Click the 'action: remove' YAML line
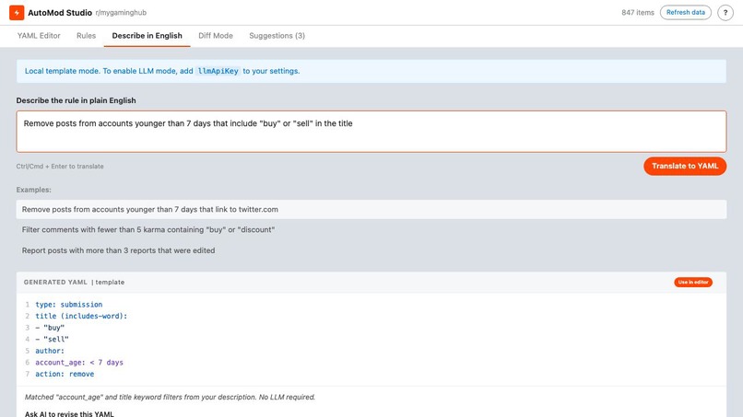The image size is (743, 417). [x=65, y=374]
